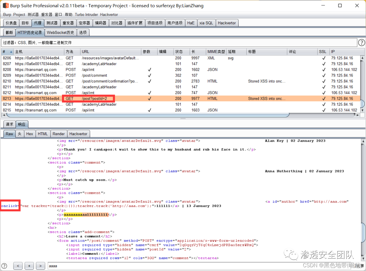Switch to 仪表盘 tab
This screenshot has width=366, height=271.
pyautogui.click(x=11, y=23)
